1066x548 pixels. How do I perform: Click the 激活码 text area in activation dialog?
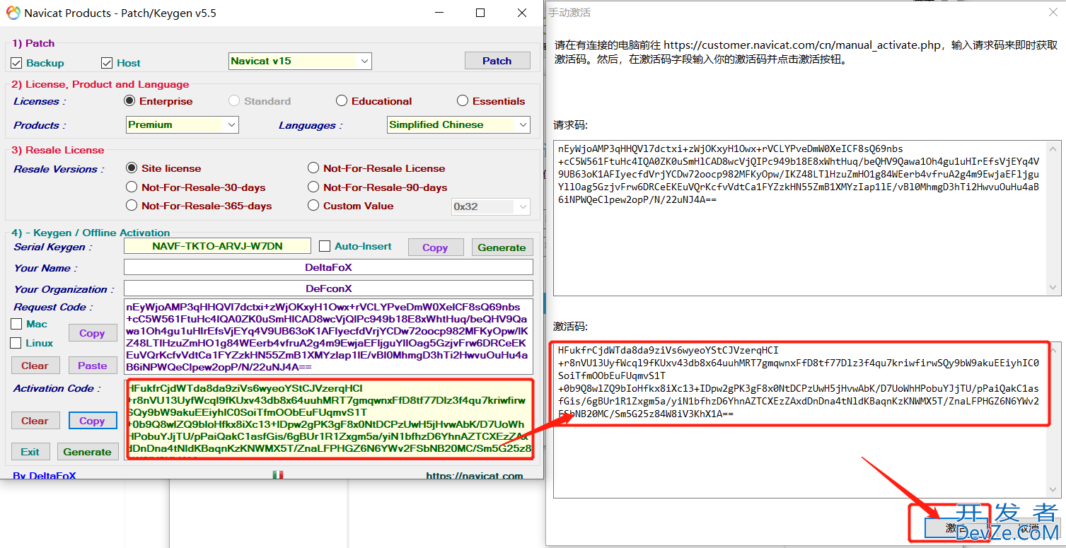click(x=807, y=419)
